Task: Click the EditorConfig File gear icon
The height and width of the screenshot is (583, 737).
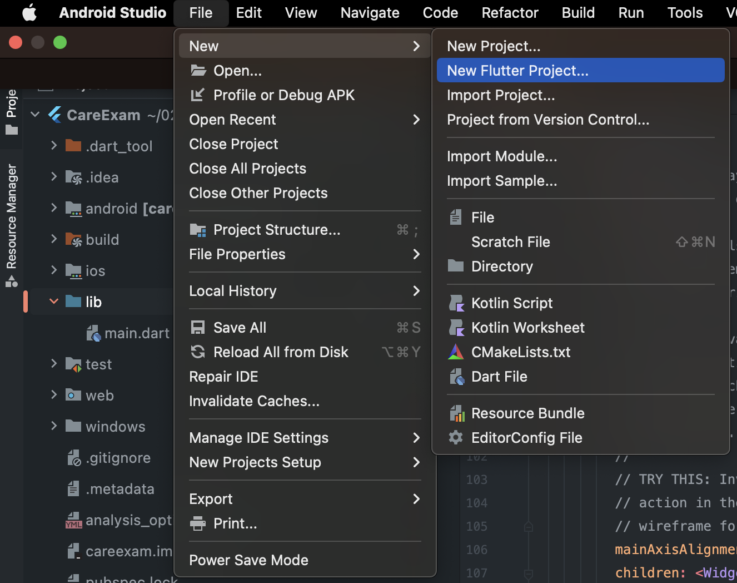Action: tap(456, 438)
